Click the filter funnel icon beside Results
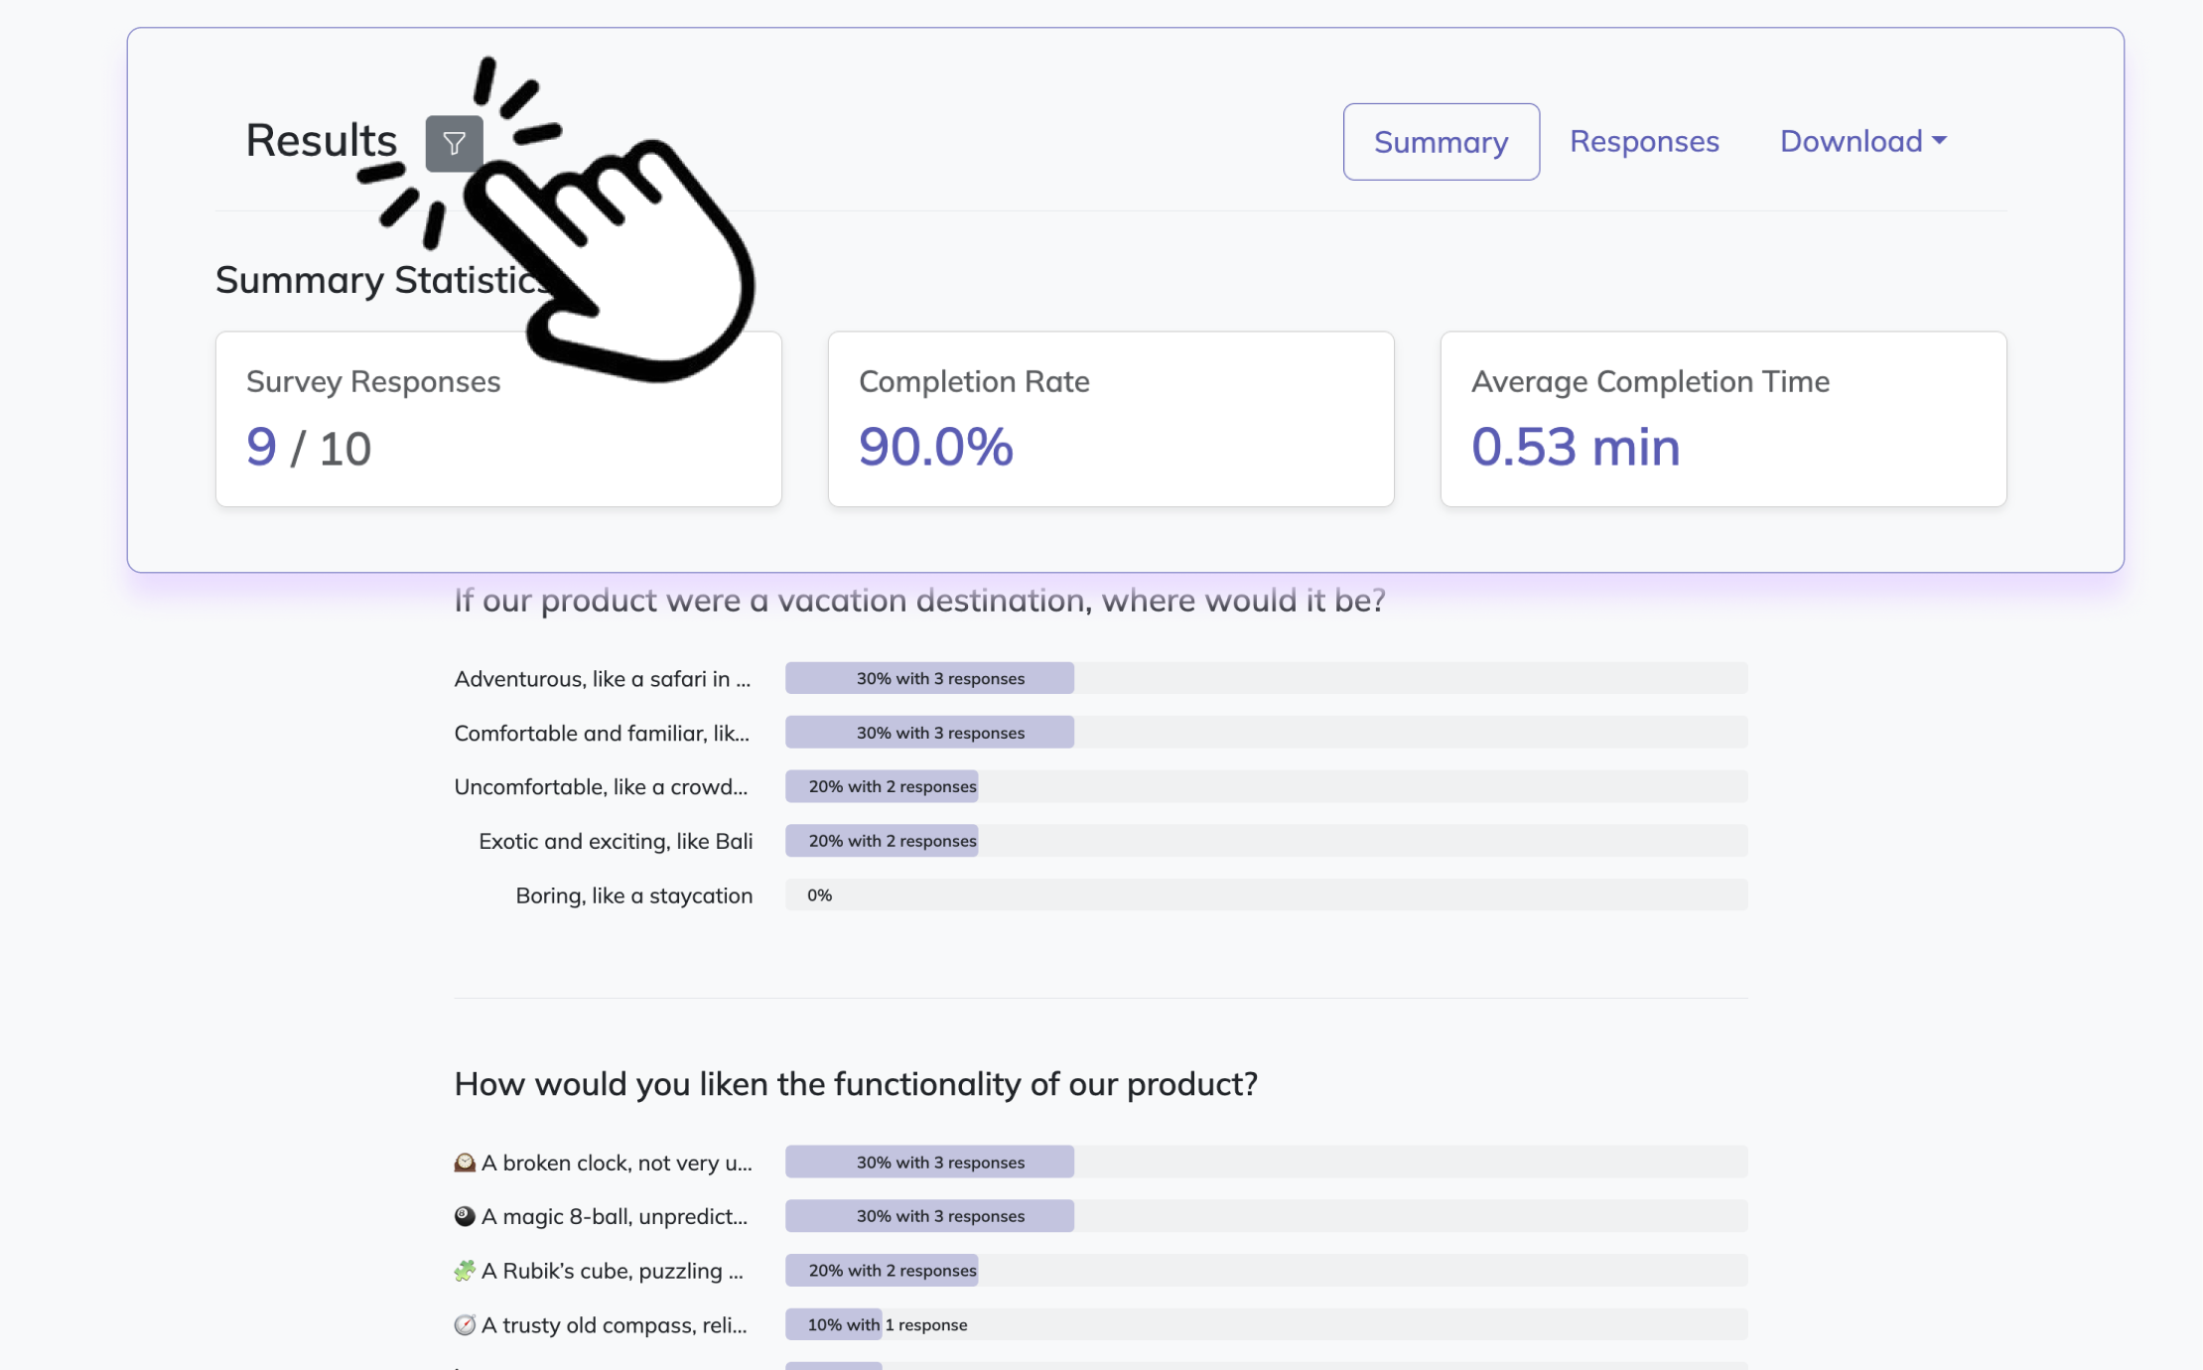 454,144
